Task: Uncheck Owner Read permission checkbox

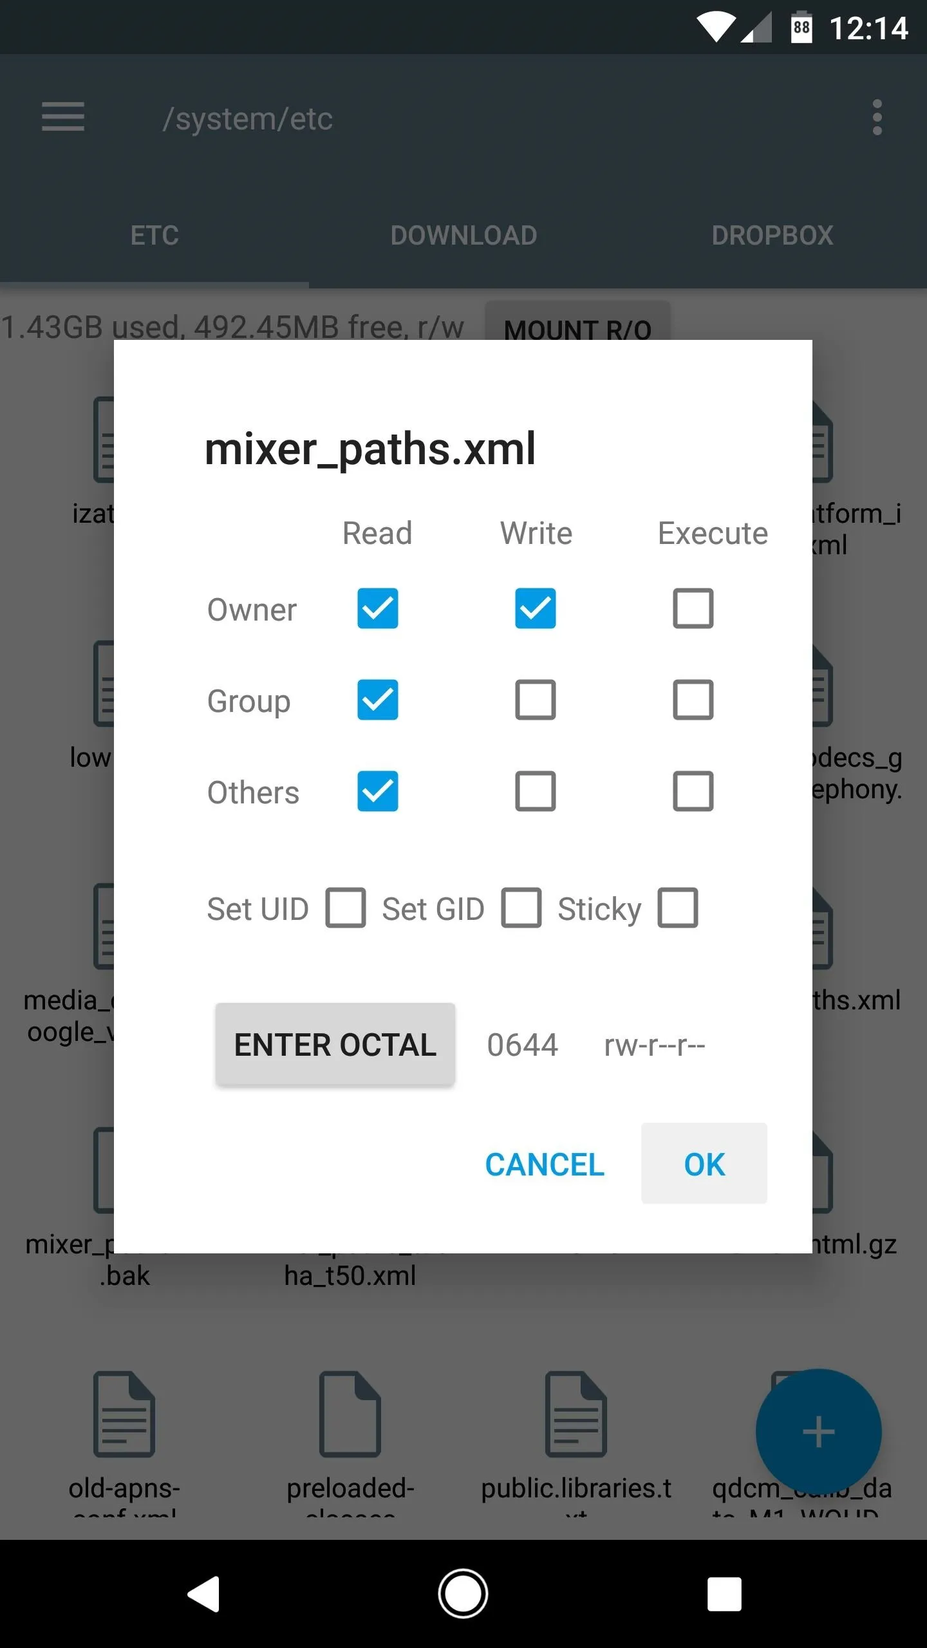Action: pyautogui.click(x=378, y=608)
